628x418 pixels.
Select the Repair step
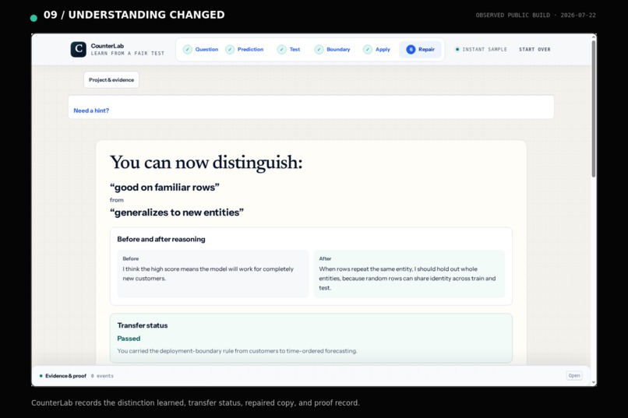421,50
